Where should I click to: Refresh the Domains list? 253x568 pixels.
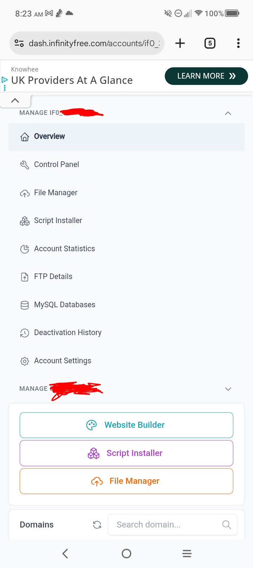(x=97, y=525)
